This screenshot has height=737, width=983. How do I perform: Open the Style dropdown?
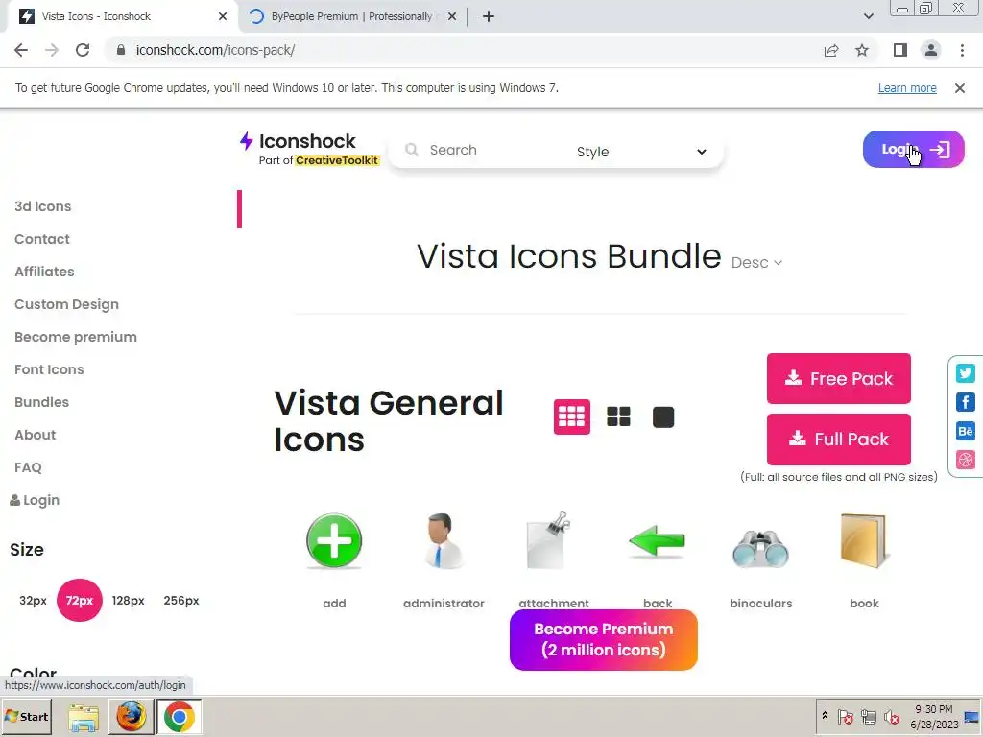point(641,152)
